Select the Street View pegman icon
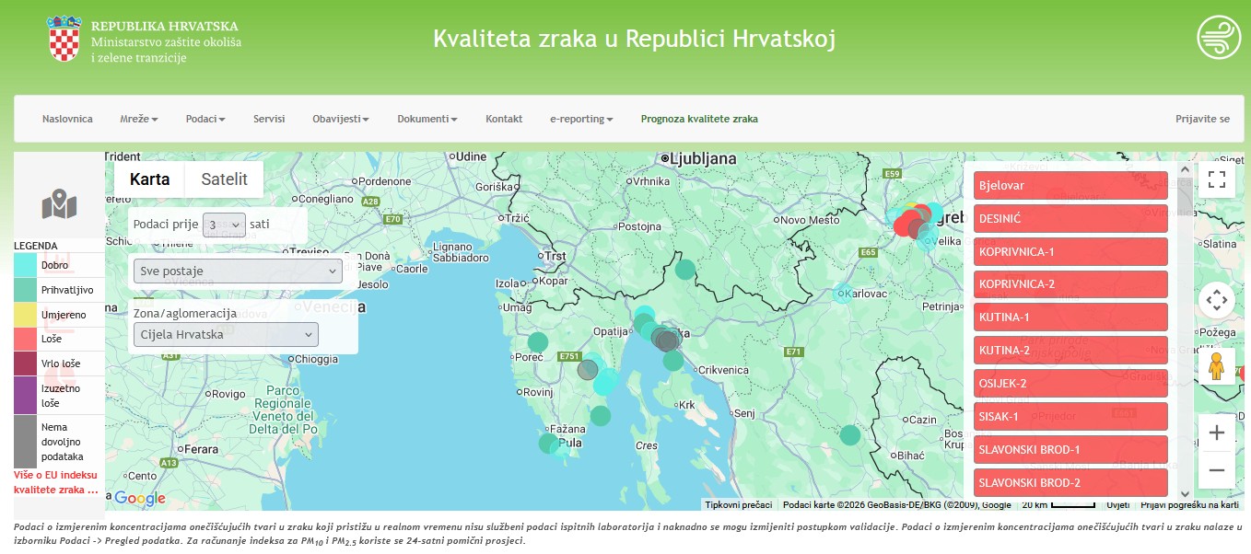This screenshot has height=554, width=1251. (x=1216, y=365)
